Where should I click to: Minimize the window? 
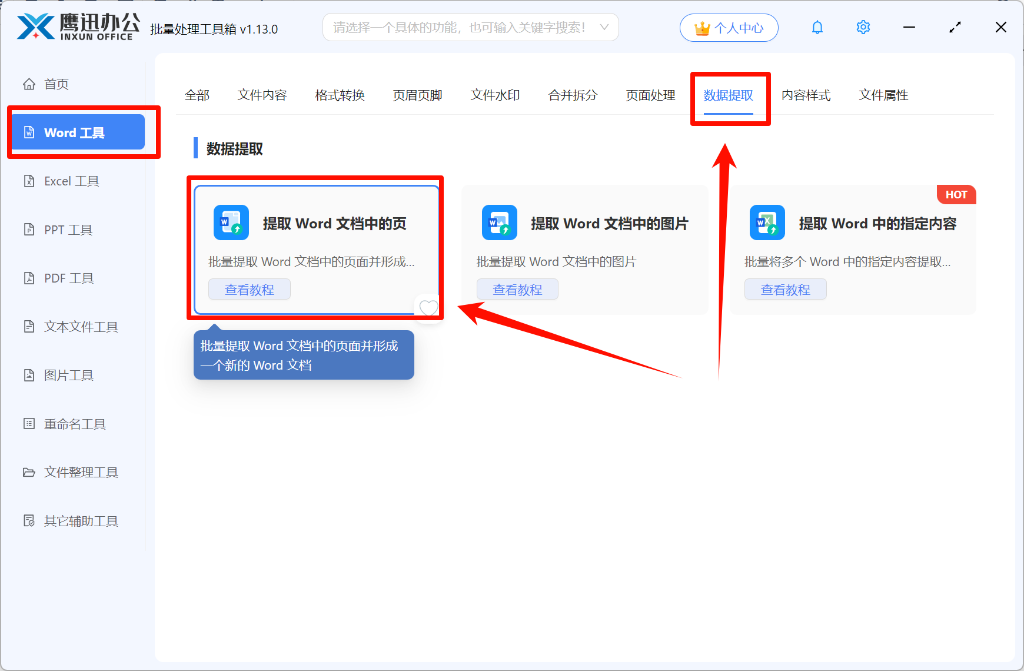tap(909, 27)
